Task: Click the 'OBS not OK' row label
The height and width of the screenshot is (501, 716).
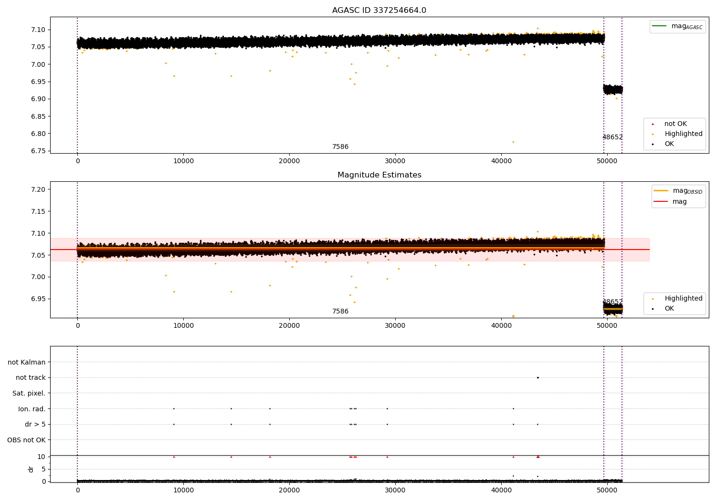Action: (26, 440)
